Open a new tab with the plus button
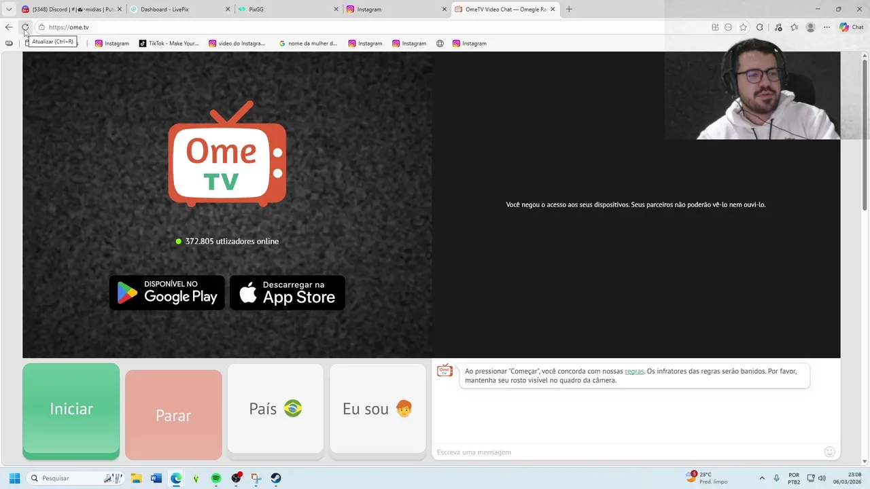The image size is (870, 489). [x=569, y=10]
